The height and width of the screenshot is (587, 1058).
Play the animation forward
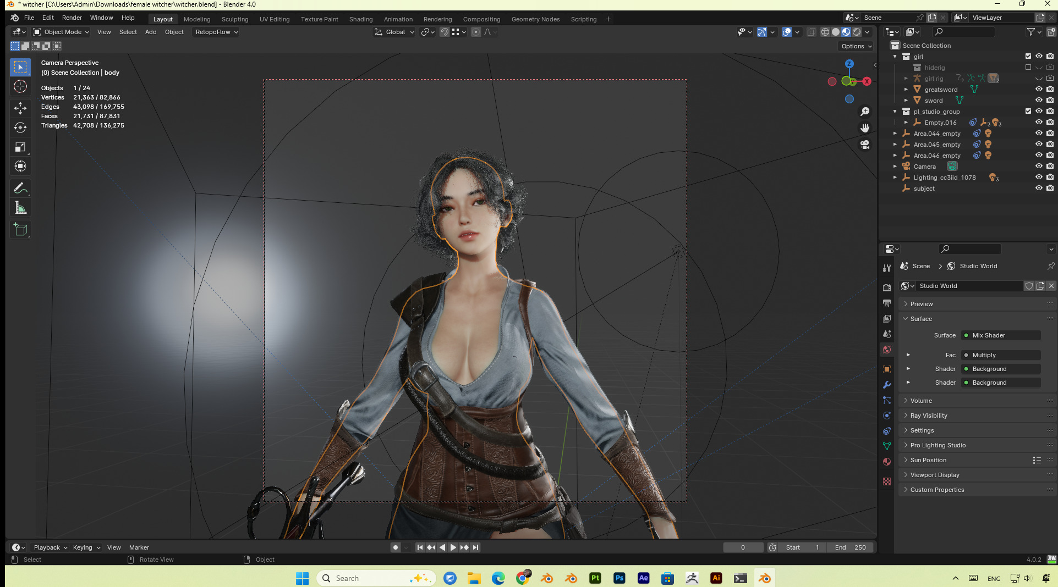coord(453,547)
